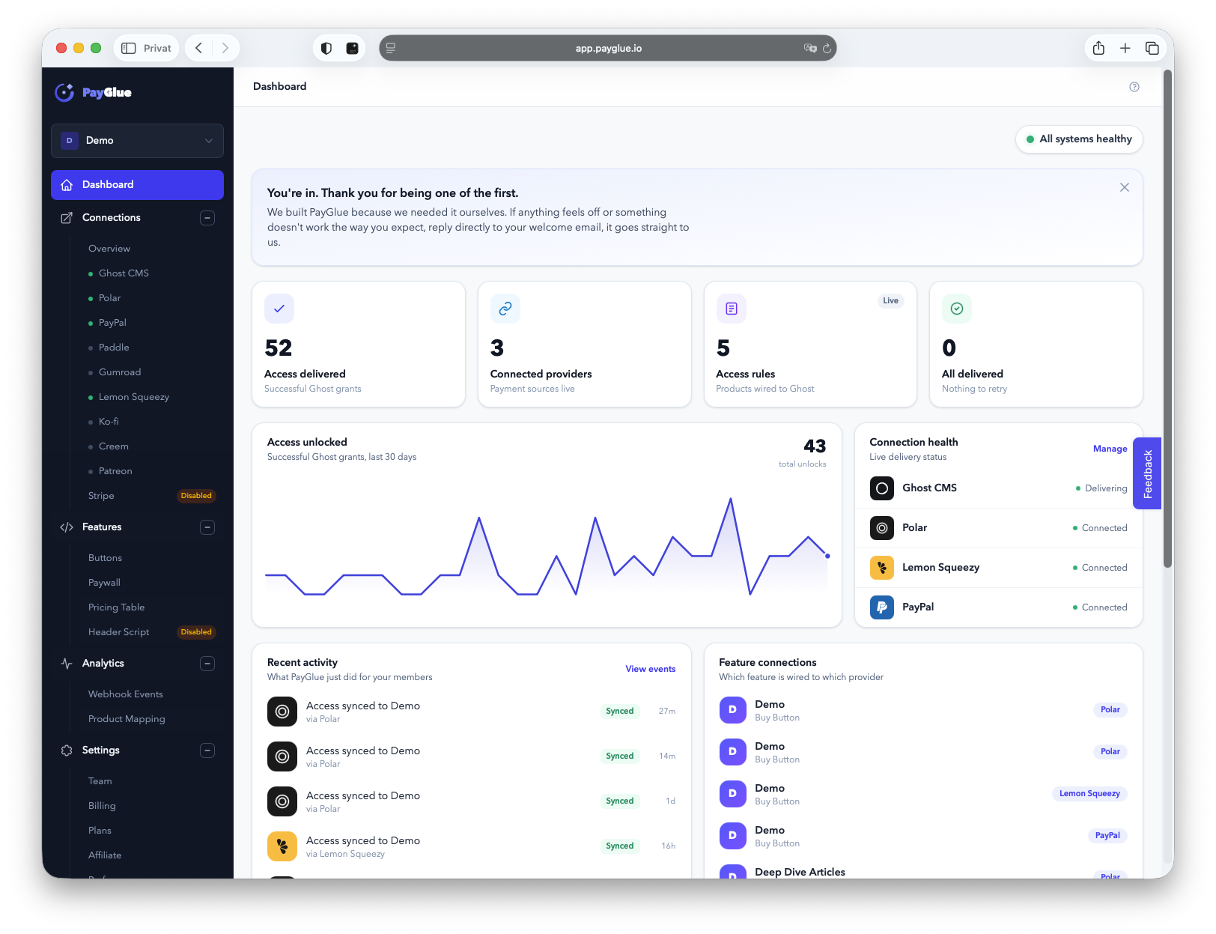Show the tab overview icon
The height and width of the screenshot is (934, 1216).
point(1152,48)
